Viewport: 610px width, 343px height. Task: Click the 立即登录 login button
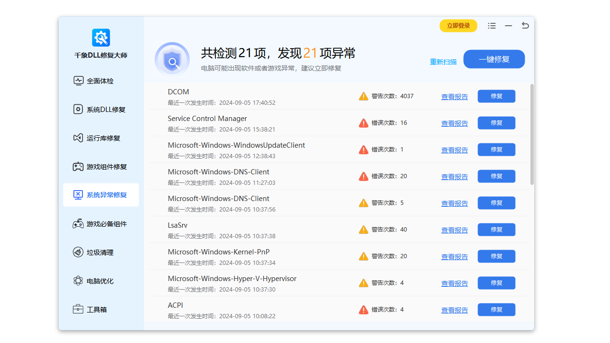pos(458,26)
